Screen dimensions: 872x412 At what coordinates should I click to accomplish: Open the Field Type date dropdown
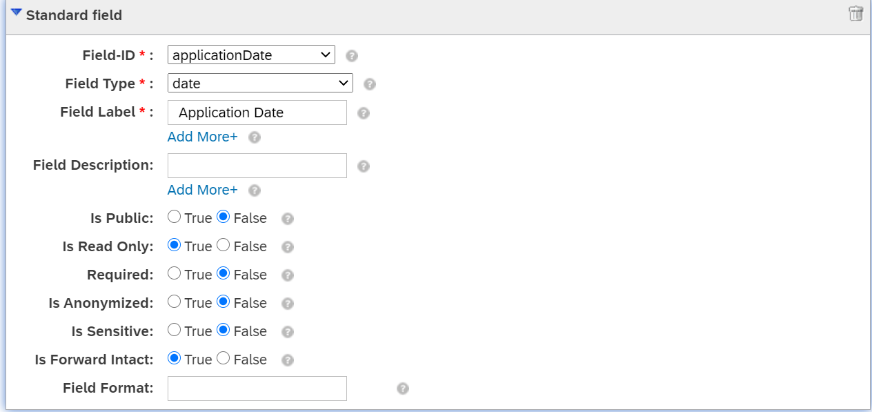260,83
